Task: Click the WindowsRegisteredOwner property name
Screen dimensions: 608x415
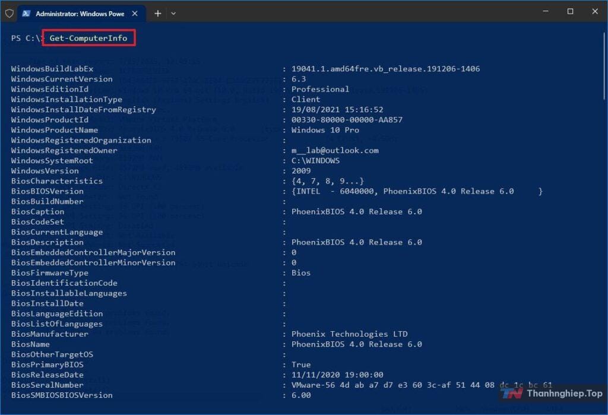Action: (x=64, y=150)
